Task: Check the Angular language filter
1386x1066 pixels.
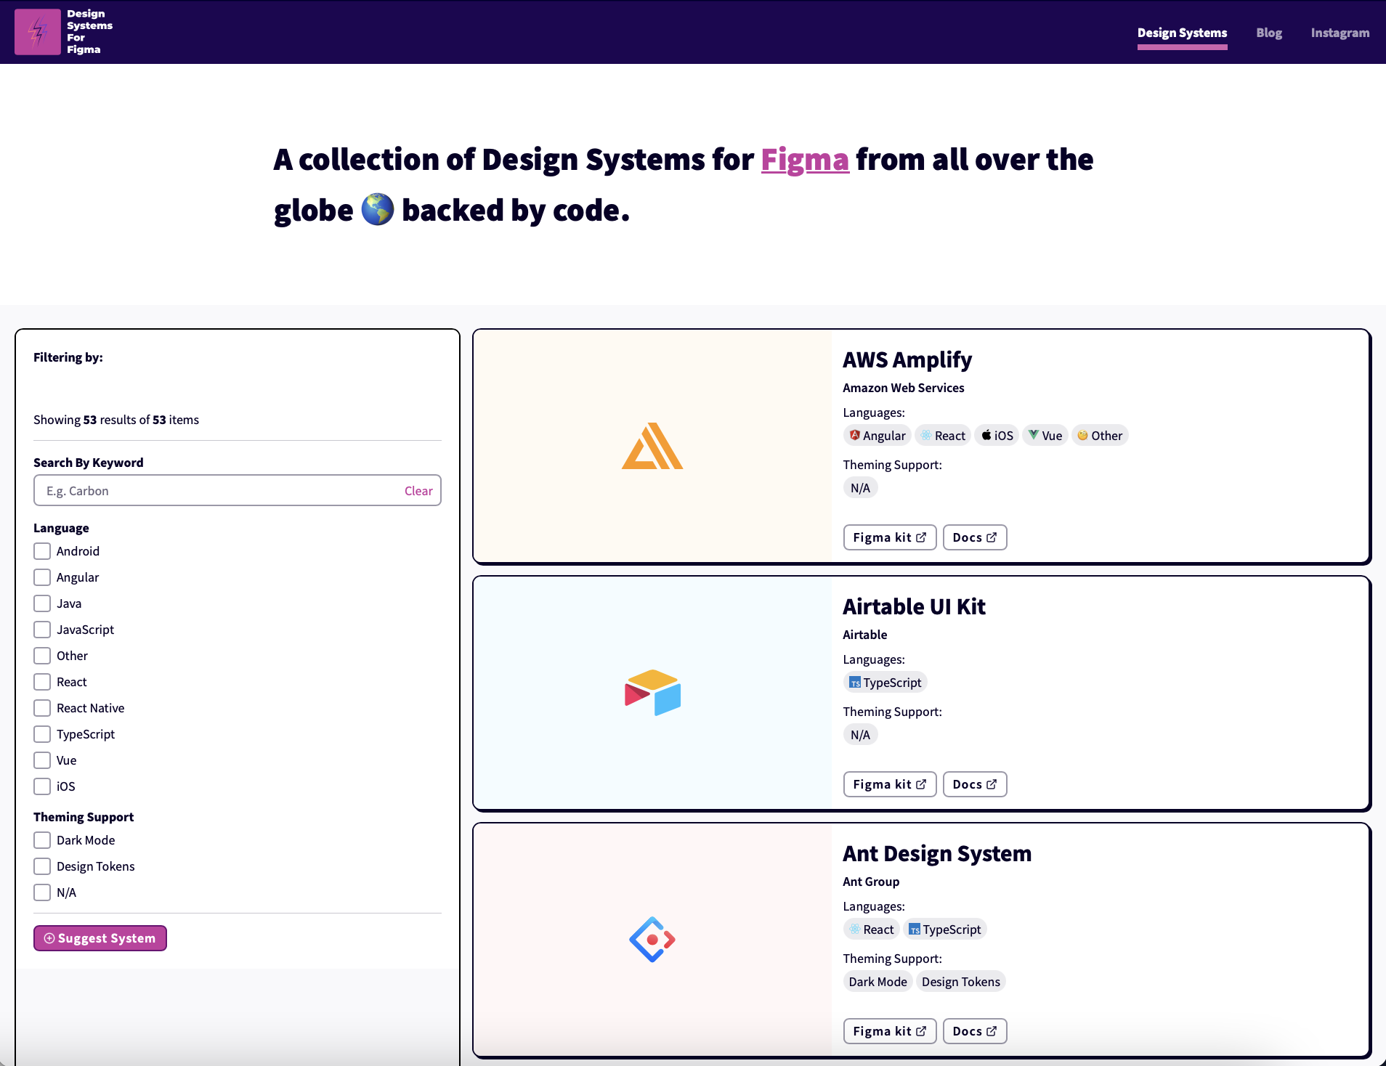Action: click(42, 577)
